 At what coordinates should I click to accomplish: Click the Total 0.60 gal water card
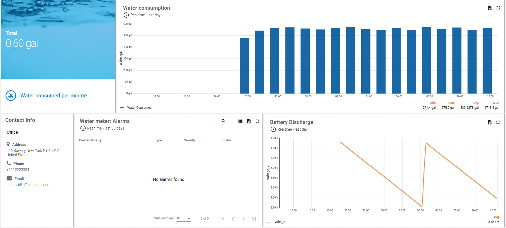coord(58,39)
